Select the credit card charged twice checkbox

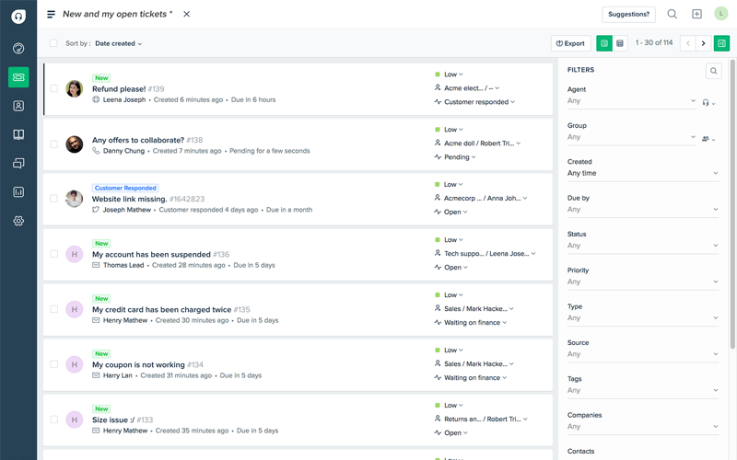(x=54, y=309)
